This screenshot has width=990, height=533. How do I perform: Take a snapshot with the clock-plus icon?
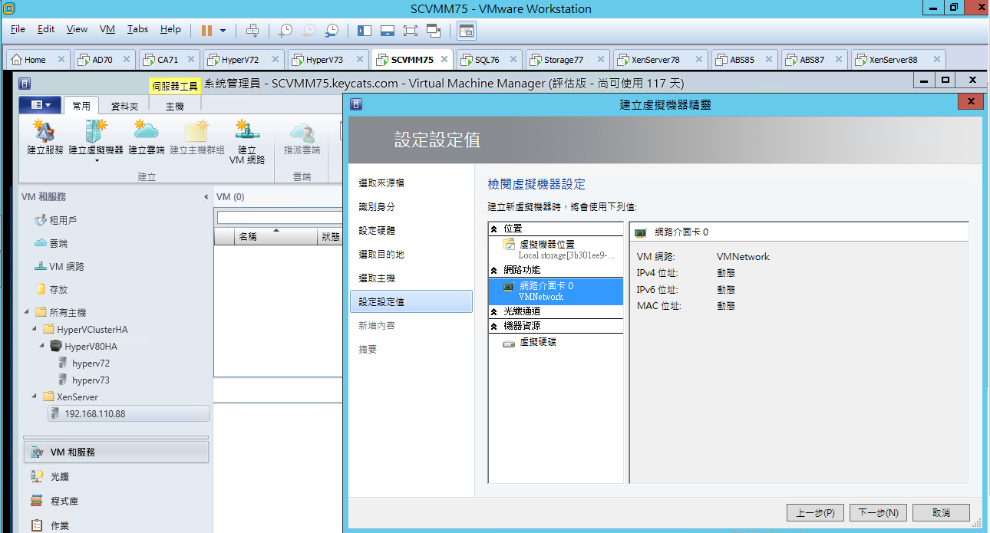pos(285,30)
